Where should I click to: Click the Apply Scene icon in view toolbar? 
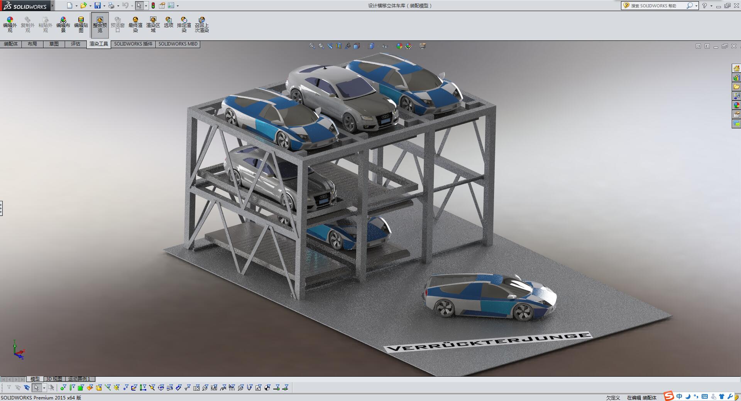pyautogui.click(x=408, y=46)
